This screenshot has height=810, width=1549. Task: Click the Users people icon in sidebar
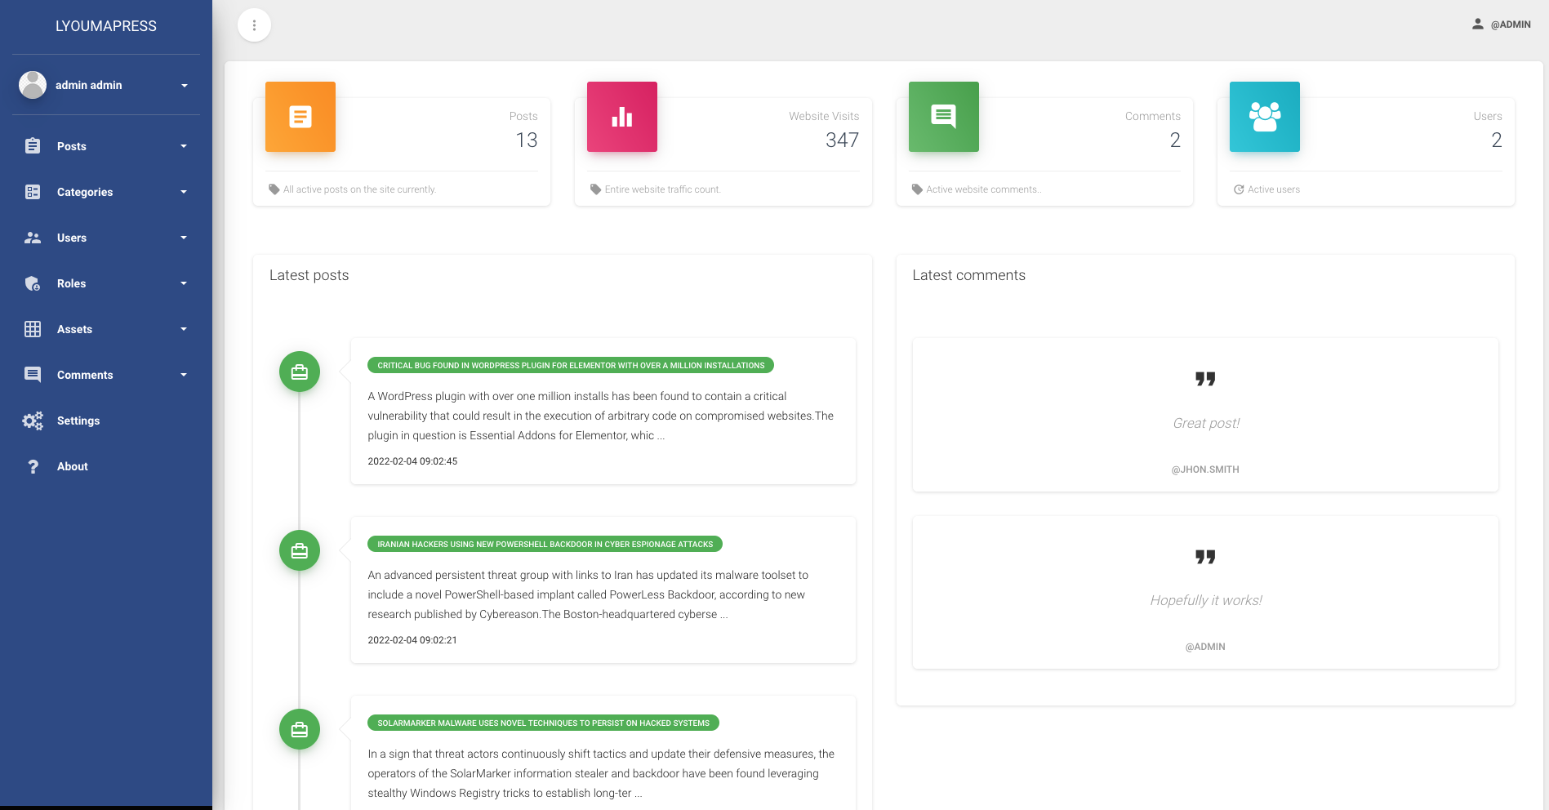[x=33, y=238]
